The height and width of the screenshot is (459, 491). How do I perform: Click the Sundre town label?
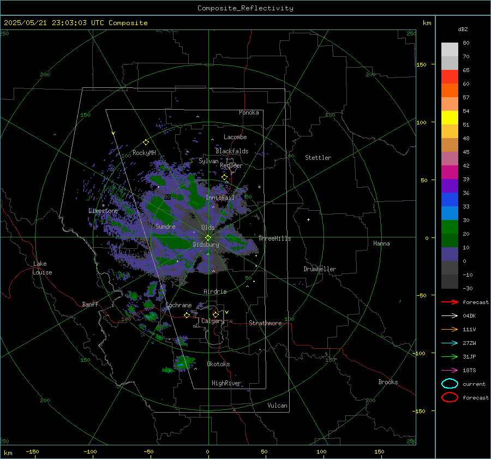[x=165, y=226]
